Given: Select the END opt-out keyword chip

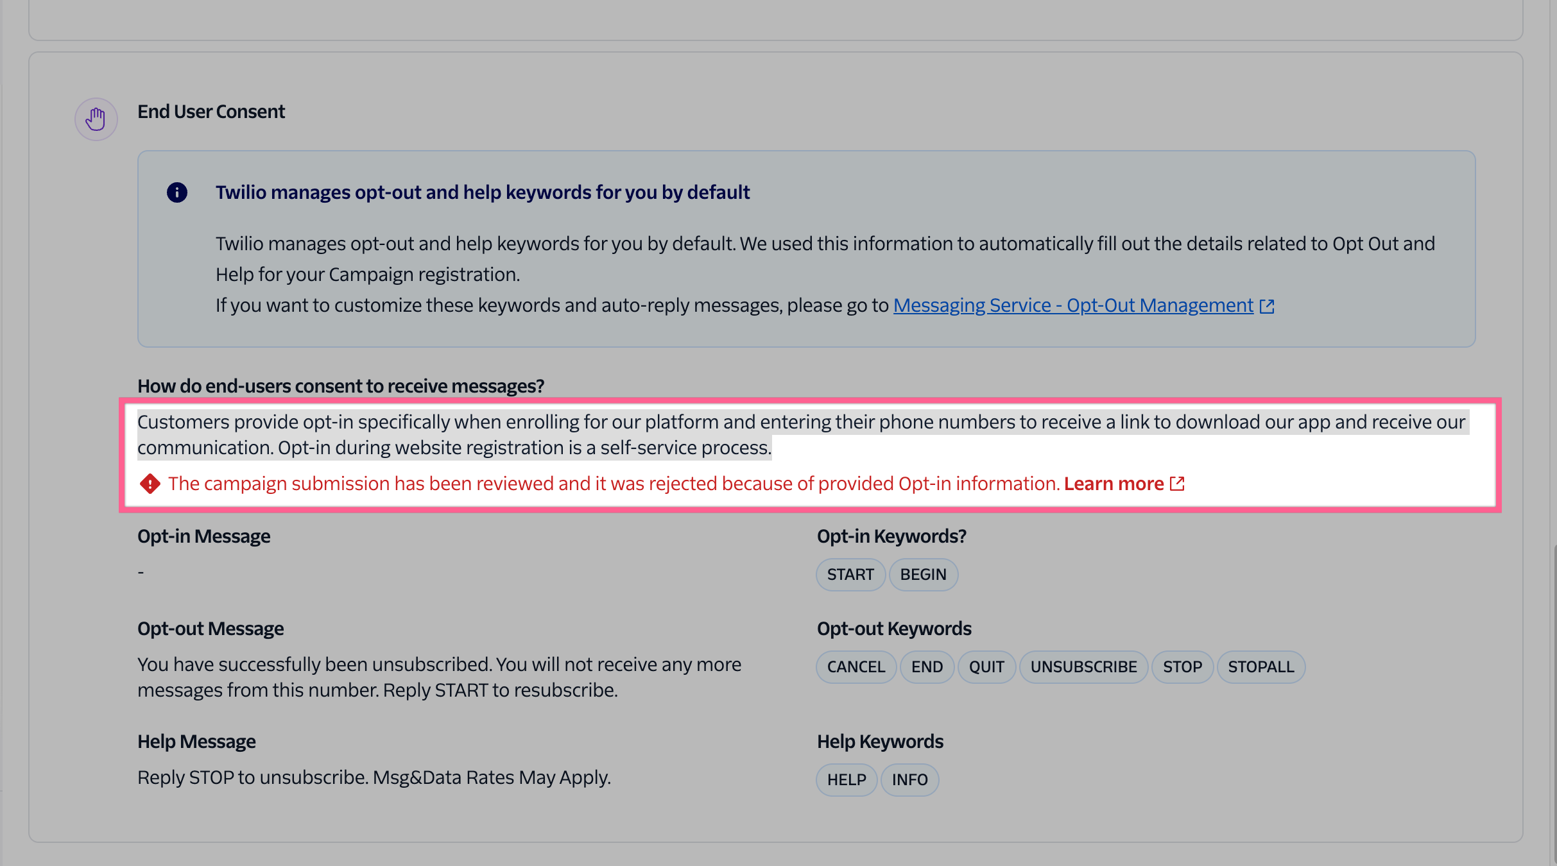Looking at the screenshot, I should point(927,666).
